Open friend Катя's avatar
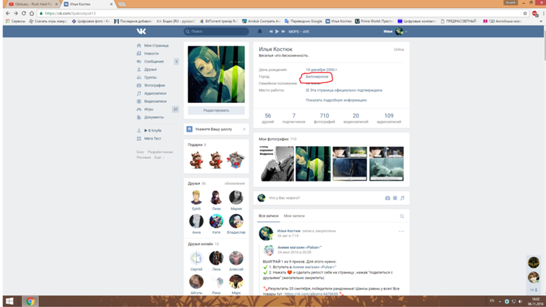Image resolution: width=546 pixels, height=307 pixels. pos(216,221)
